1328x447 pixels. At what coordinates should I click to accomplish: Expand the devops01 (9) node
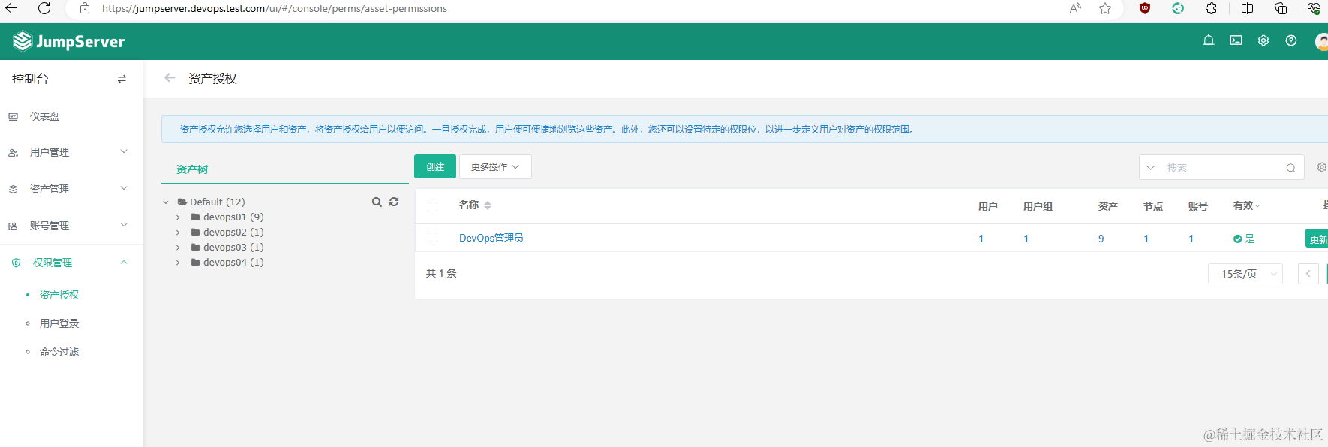[x=178, y=217]
